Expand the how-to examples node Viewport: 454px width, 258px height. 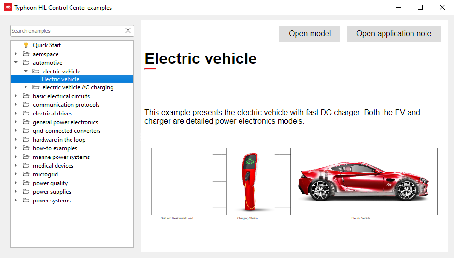(16, 148)
